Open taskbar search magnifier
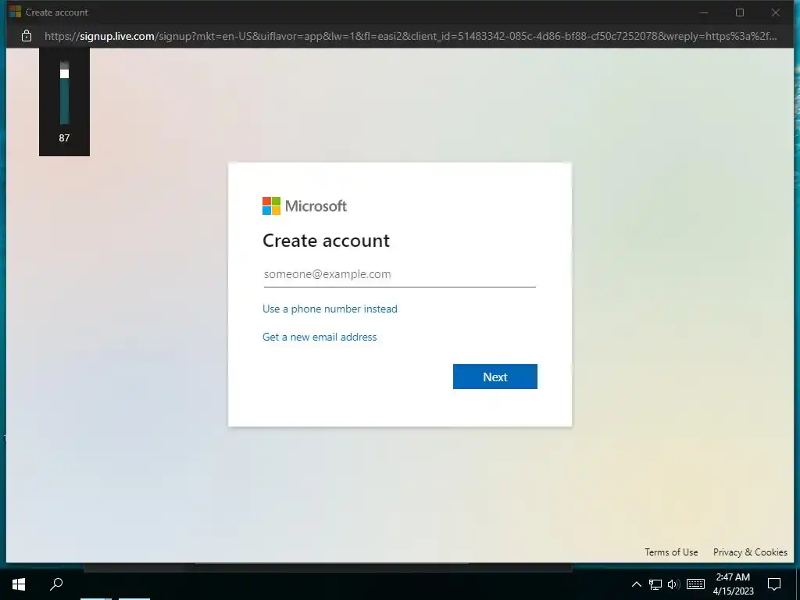 coord(56,584)
